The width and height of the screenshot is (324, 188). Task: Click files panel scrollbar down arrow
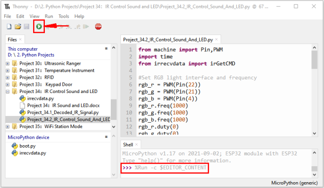point(114,127)
